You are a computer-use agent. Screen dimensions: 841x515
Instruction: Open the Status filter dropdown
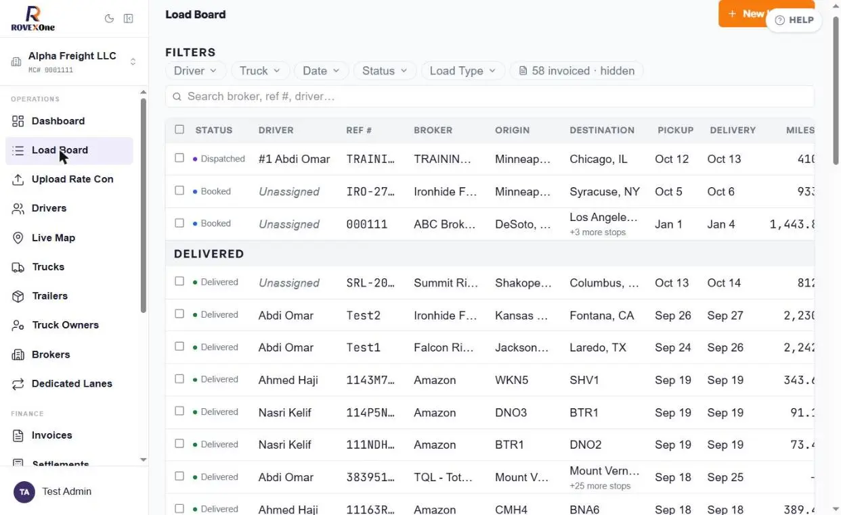point(385,71)
